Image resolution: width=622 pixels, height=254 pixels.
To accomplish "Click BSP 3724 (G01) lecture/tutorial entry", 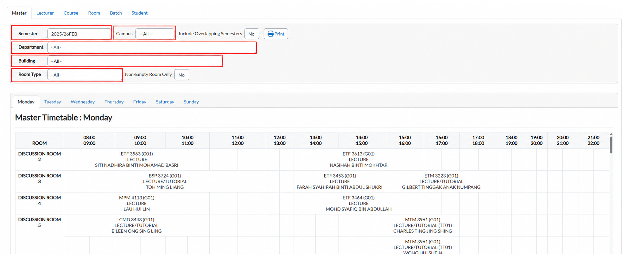I will click(165, 181).
